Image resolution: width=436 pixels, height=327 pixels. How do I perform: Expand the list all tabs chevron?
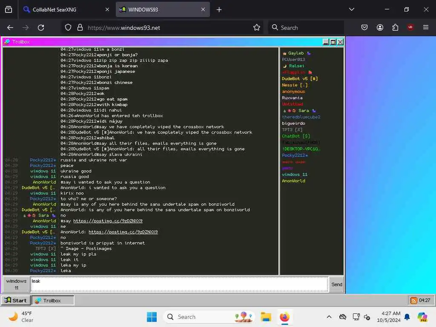point(351,9)
